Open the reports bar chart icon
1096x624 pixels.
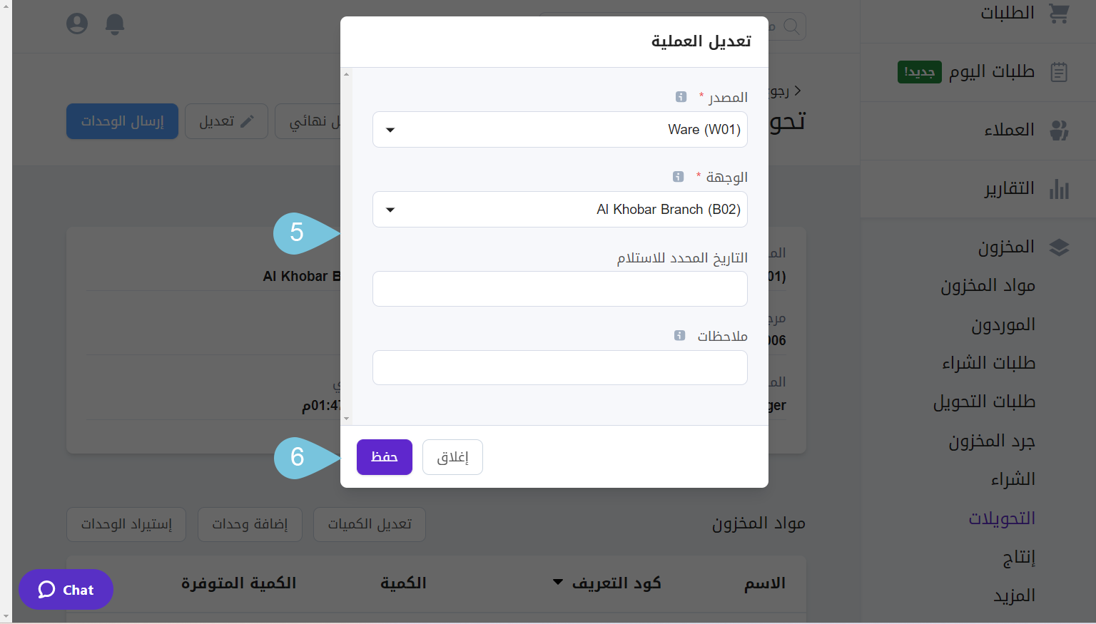[1059, 189]
